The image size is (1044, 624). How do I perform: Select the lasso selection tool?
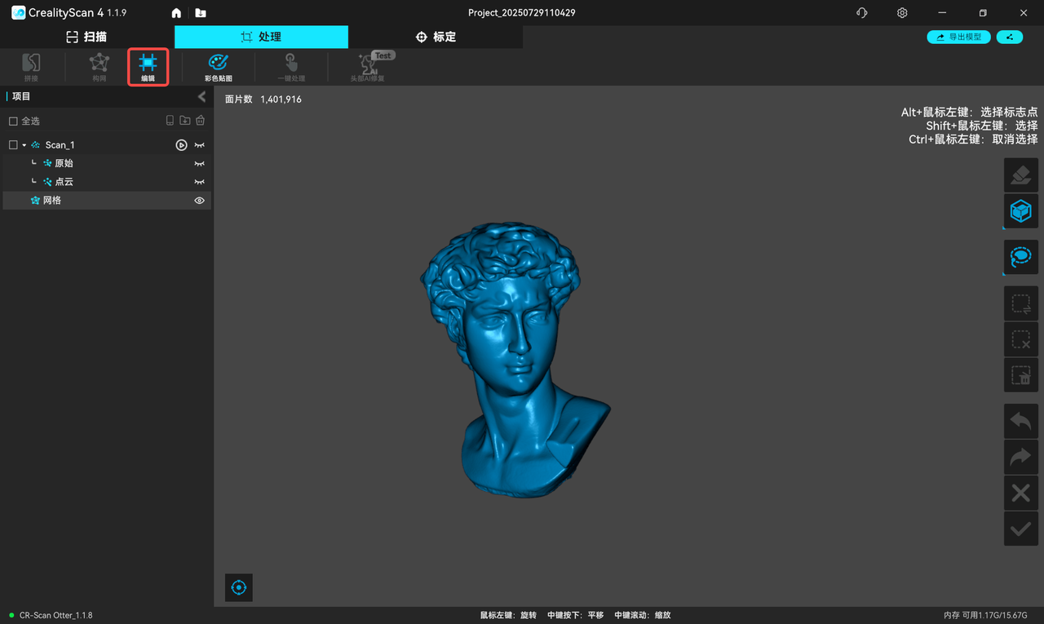1020,258
